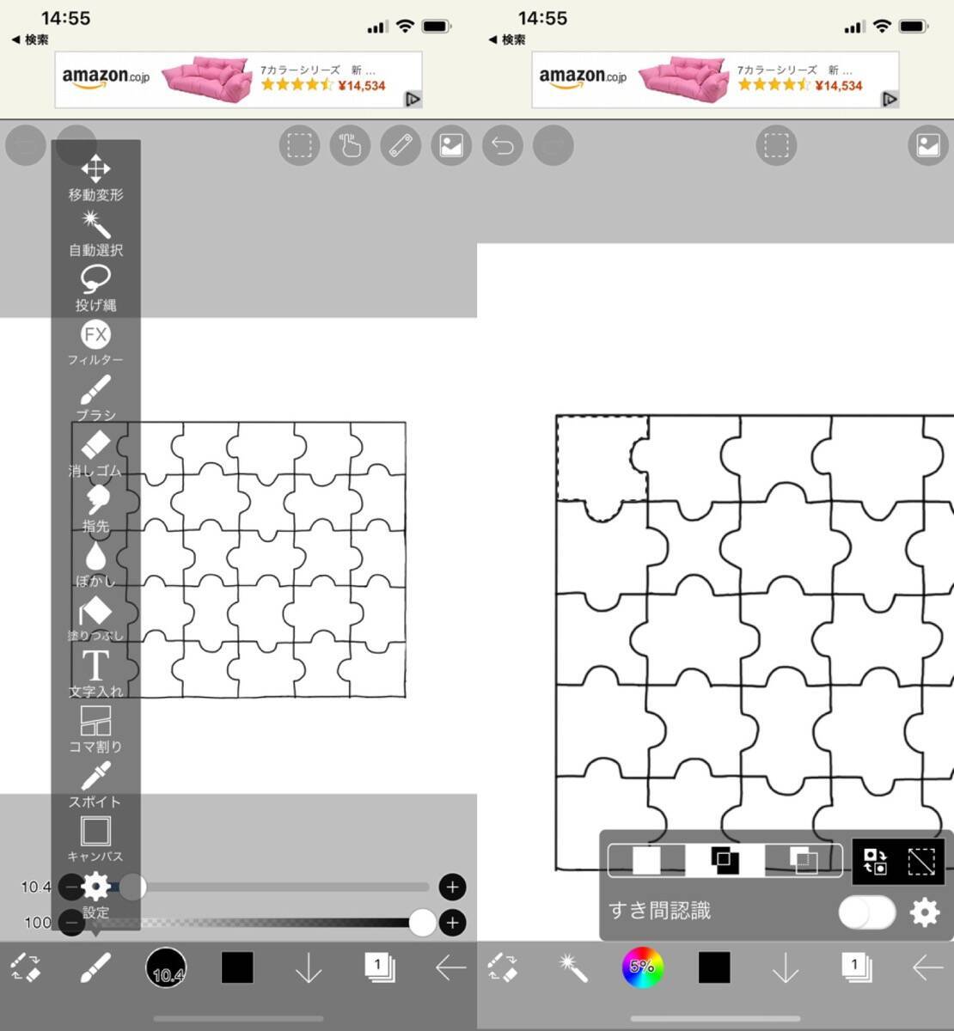The width and height of the screenshot is (954, 1031).
Task: Open 設定 settings gear in tool list
Action: (95, 894)
